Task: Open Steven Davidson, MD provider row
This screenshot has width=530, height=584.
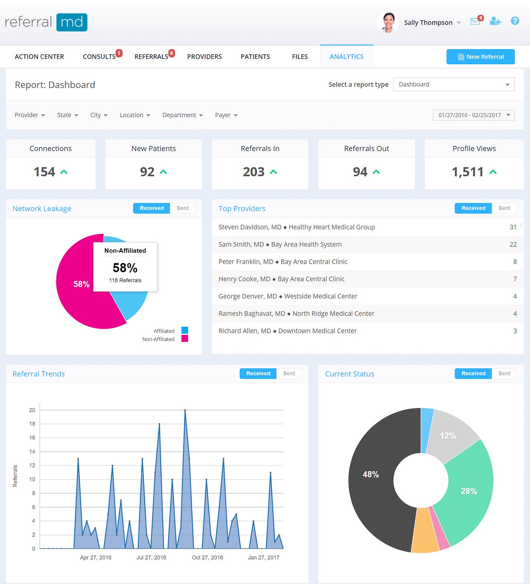Action: 367,227
